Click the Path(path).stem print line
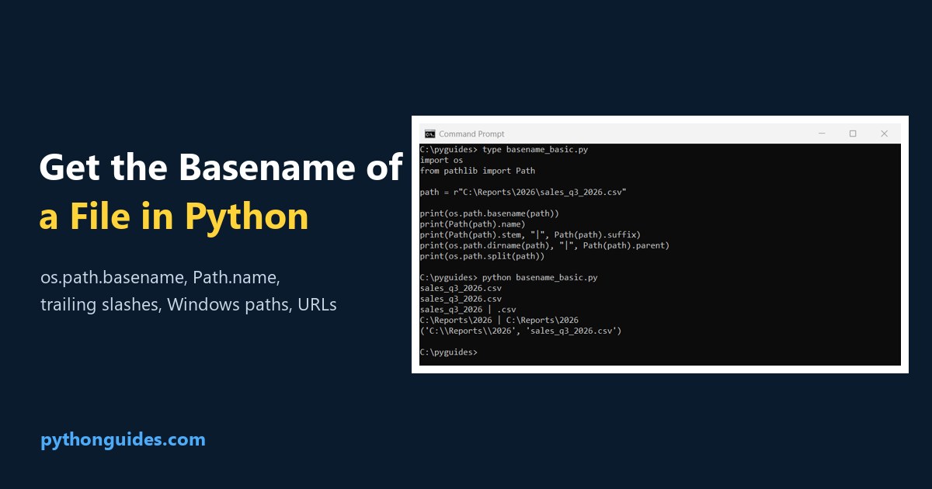Viewport: 932px width, 489px height. [x=530, y=234]
